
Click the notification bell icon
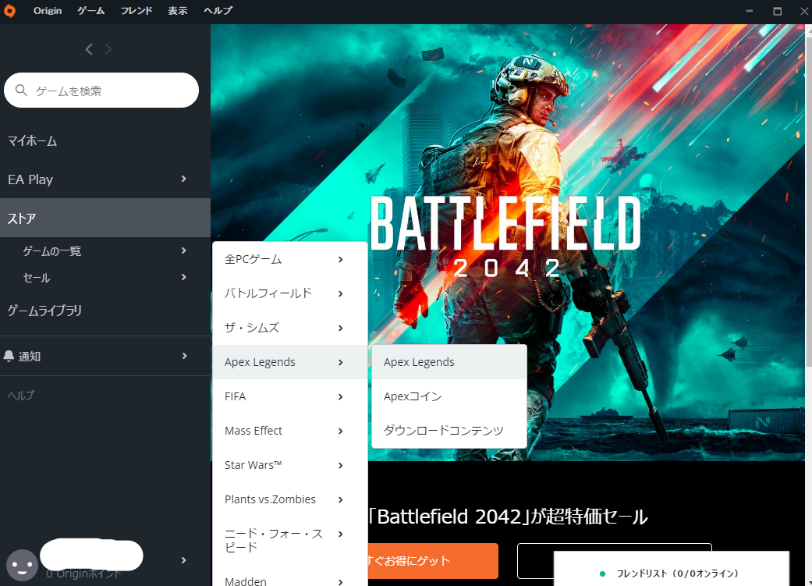coord(9,356)
